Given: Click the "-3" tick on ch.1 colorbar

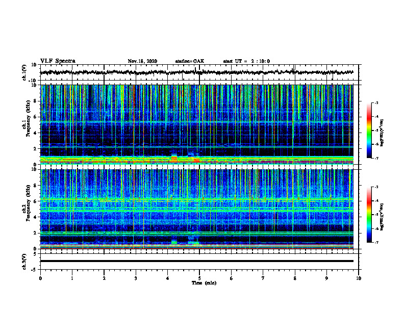Looking at the screenshot, I should tap(376, 103).
